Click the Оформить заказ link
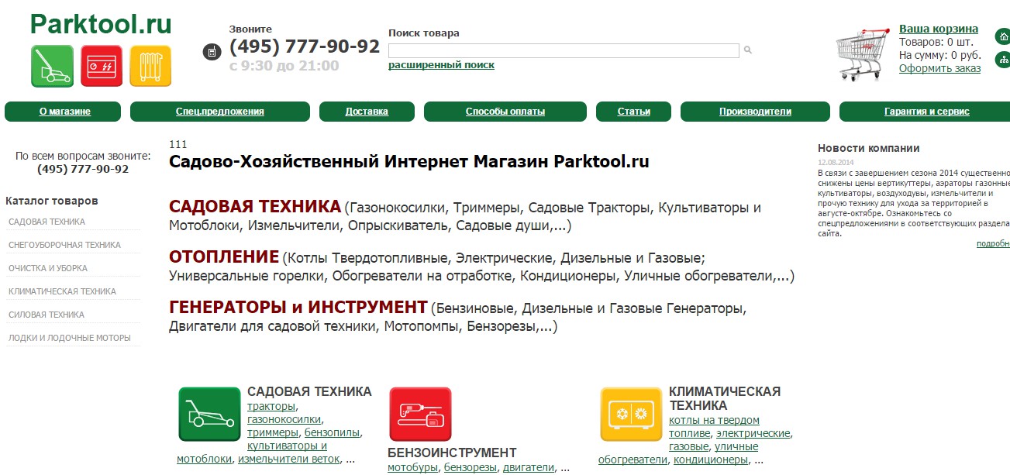 pos(939,68)
